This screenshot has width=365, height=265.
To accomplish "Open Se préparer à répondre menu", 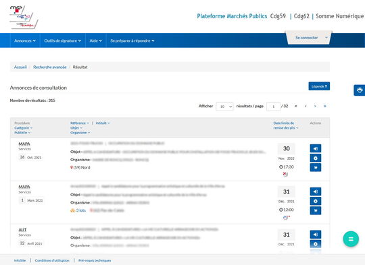I will click(x=132, y=40).
